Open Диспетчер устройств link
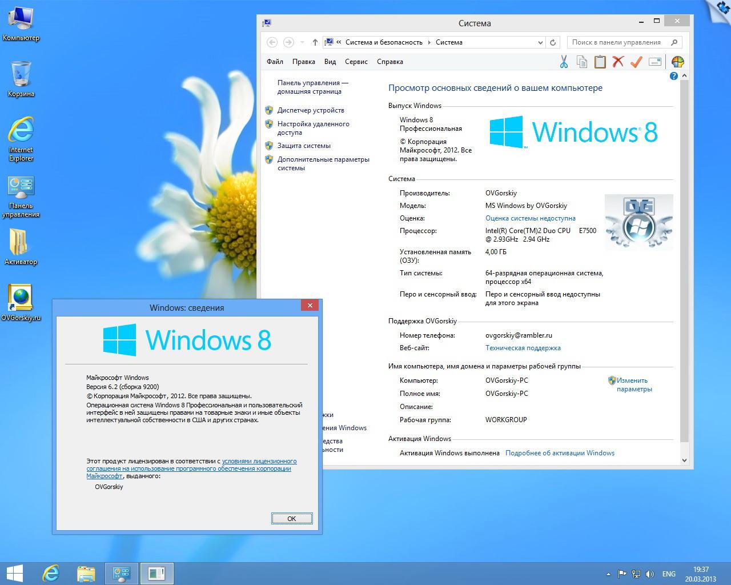Viewport: 731px width, 585px height. [x=311, y=110]
